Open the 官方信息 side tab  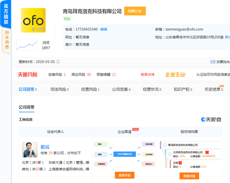click(x=5, y=14)
